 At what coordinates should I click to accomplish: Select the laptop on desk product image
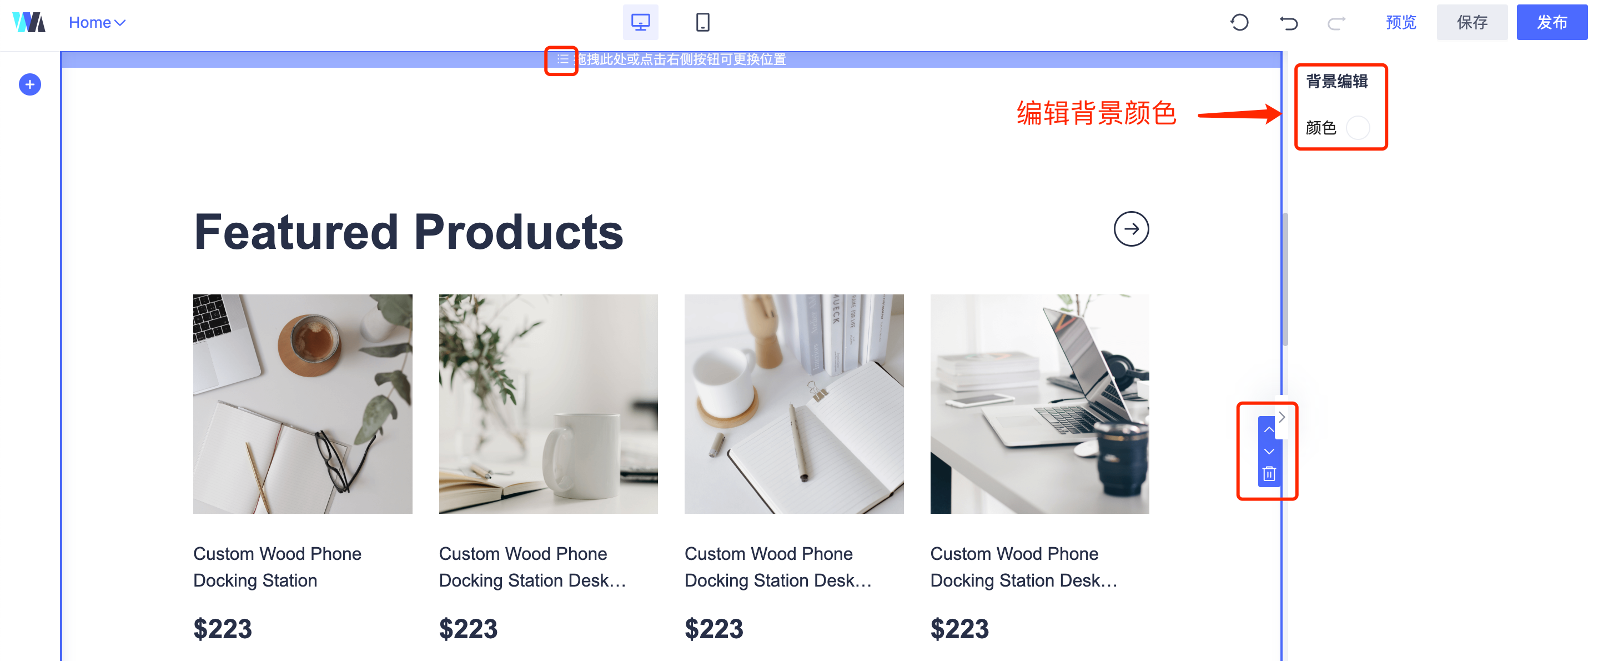point(1039,404)
